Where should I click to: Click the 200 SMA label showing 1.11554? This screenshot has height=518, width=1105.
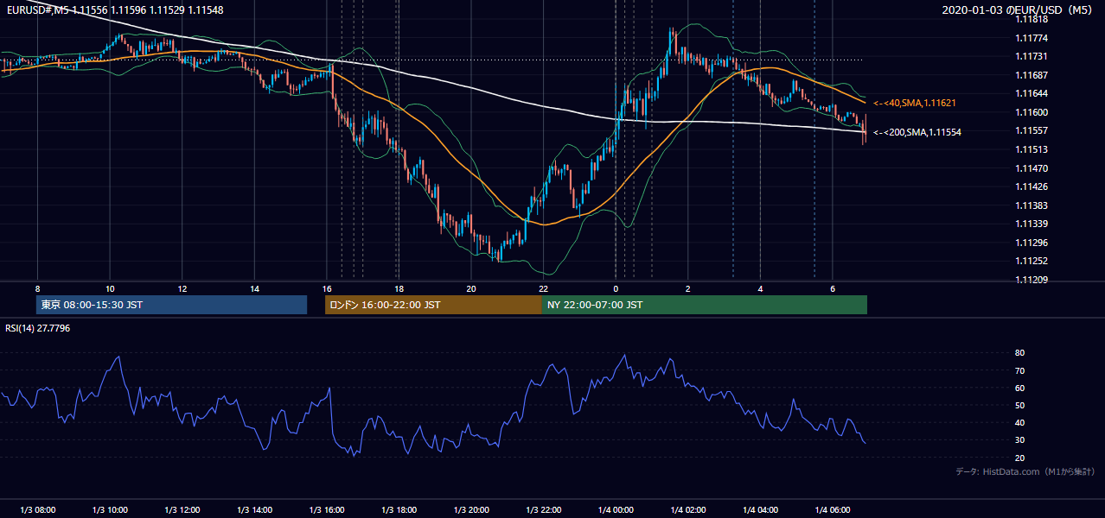pos(917,132)
